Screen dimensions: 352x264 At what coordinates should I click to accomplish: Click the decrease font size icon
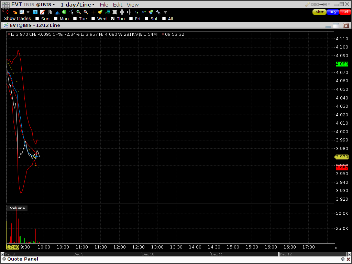pyautogui.click(x=136, y=12)
